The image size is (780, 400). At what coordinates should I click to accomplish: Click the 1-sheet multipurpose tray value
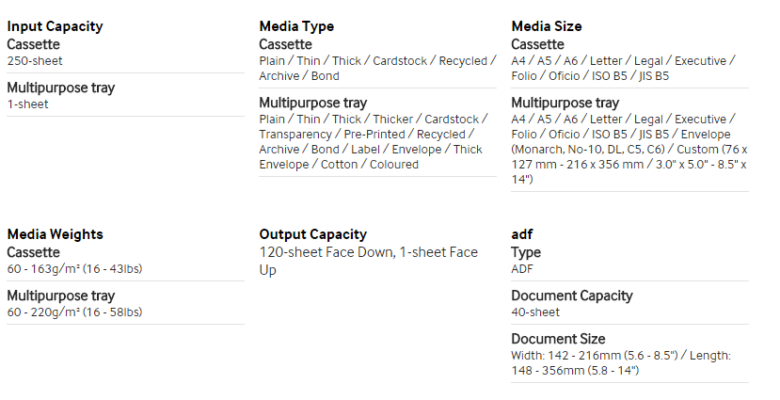(x=28, y=104)
